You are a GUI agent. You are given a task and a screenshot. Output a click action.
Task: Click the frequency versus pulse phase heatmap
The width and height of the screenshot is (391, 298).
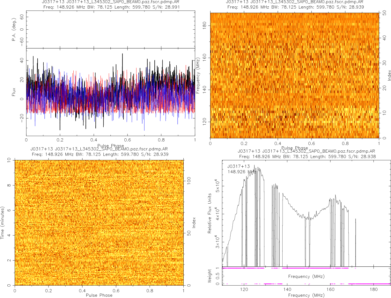pyautogui.click(x=294, y=75)
